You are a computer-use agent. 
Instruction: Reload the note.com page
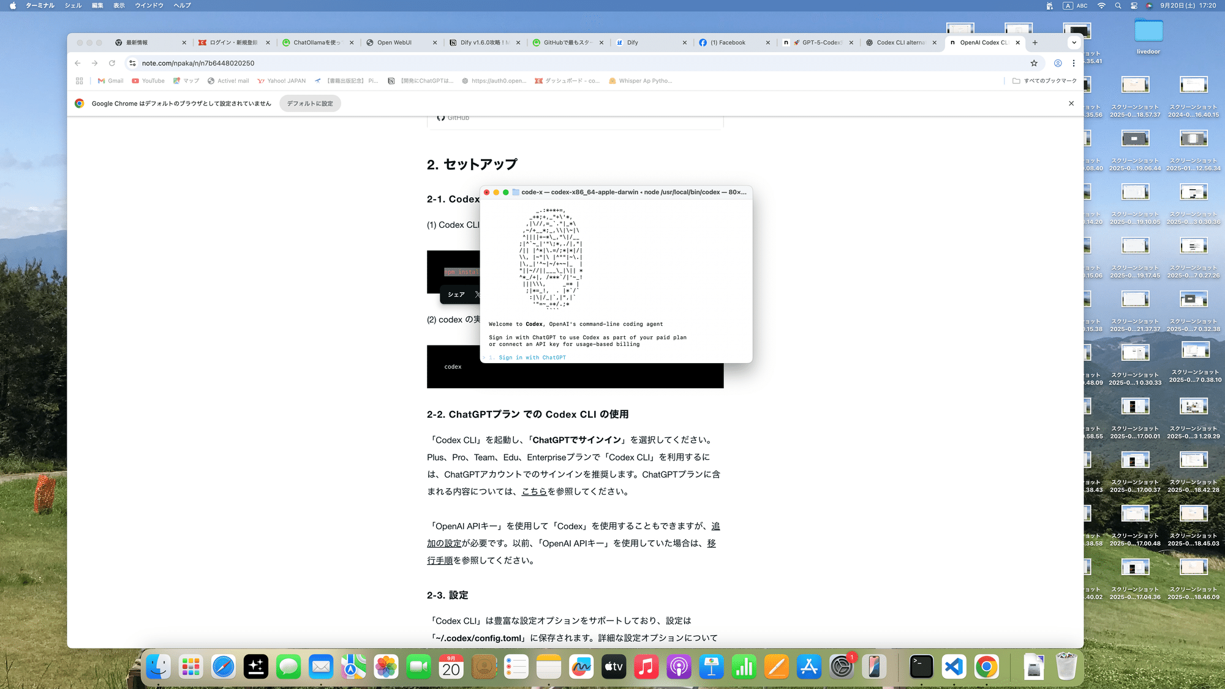[x=112, y=63]
